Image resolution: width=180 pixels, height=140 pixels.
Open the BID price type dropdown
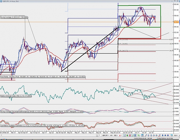point(116,135)
